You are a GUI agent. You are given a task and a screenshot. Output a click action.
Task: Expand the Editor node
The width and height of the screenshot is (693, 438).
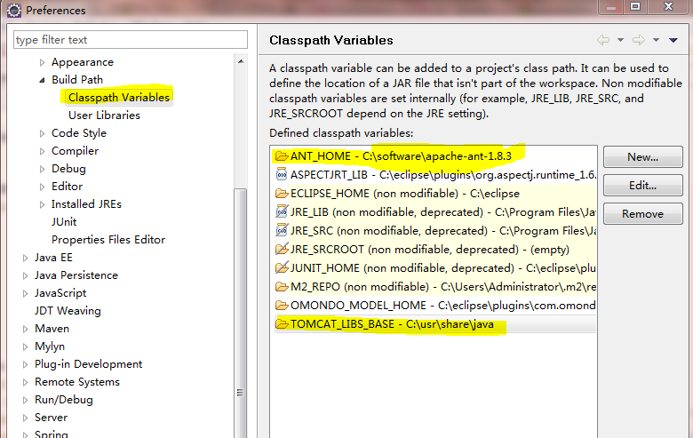pos(42,187)
